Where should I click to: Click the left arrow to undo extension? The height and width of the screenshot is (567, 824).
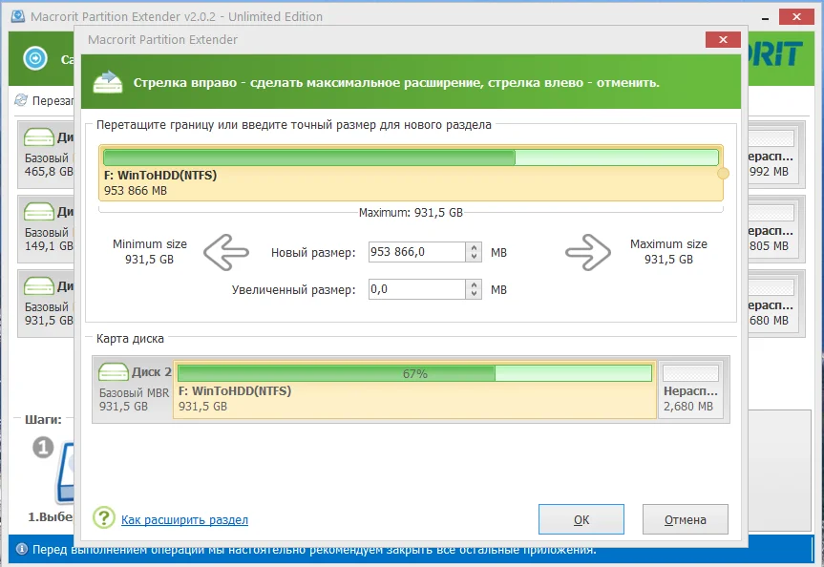226,253
